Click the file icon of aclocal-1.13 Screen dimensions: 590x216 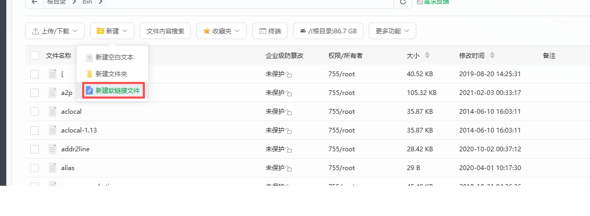pos(53,130)
